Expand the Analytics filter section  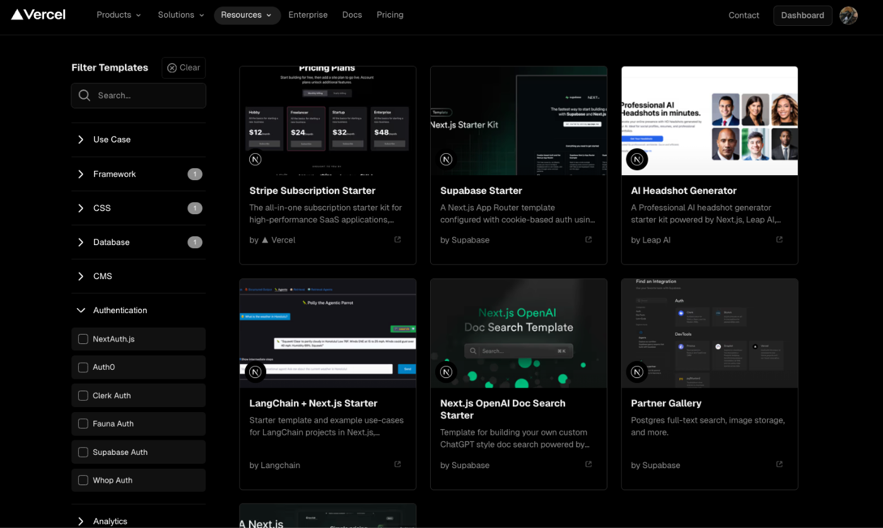[x=138, y=521]
